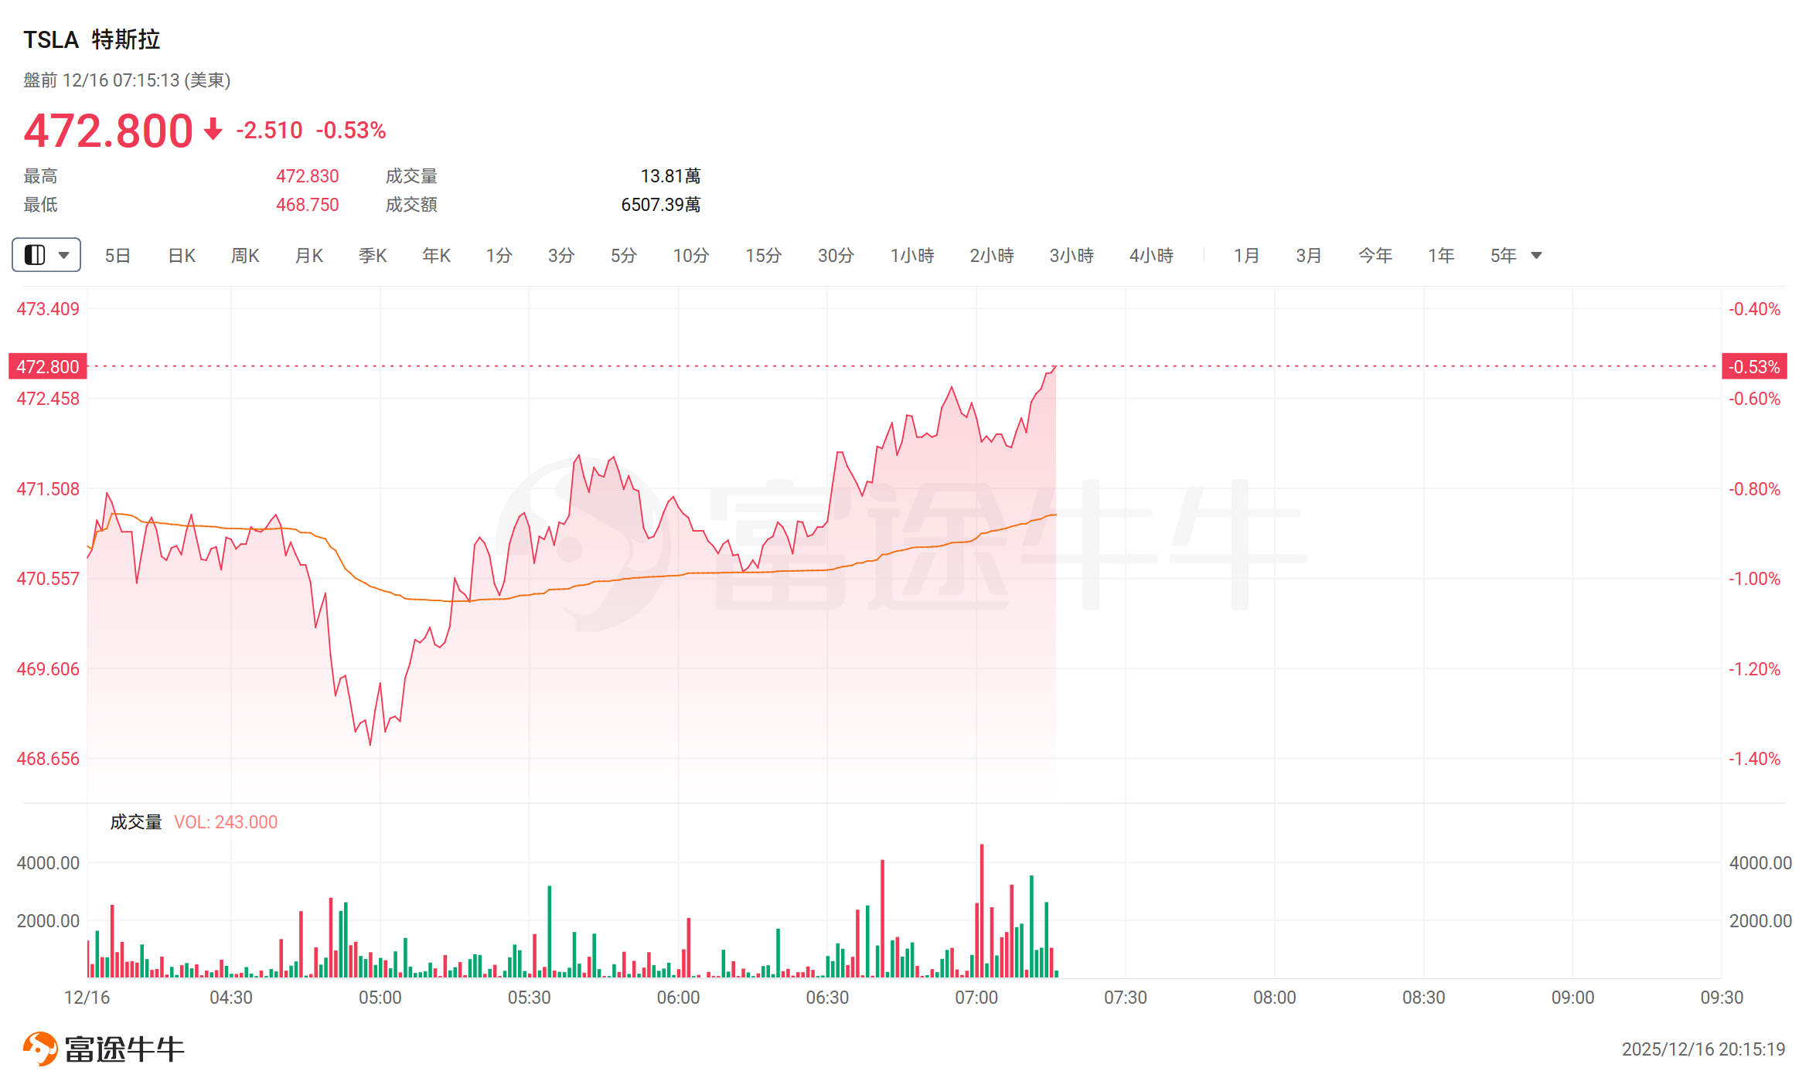Viewport: 1809px width, 1088px height.
Task: Click the 472.800 current price label on axis
Action: 48,366
